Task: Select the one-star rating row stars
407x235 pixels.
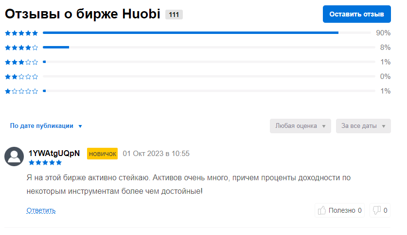Action: 21,91
